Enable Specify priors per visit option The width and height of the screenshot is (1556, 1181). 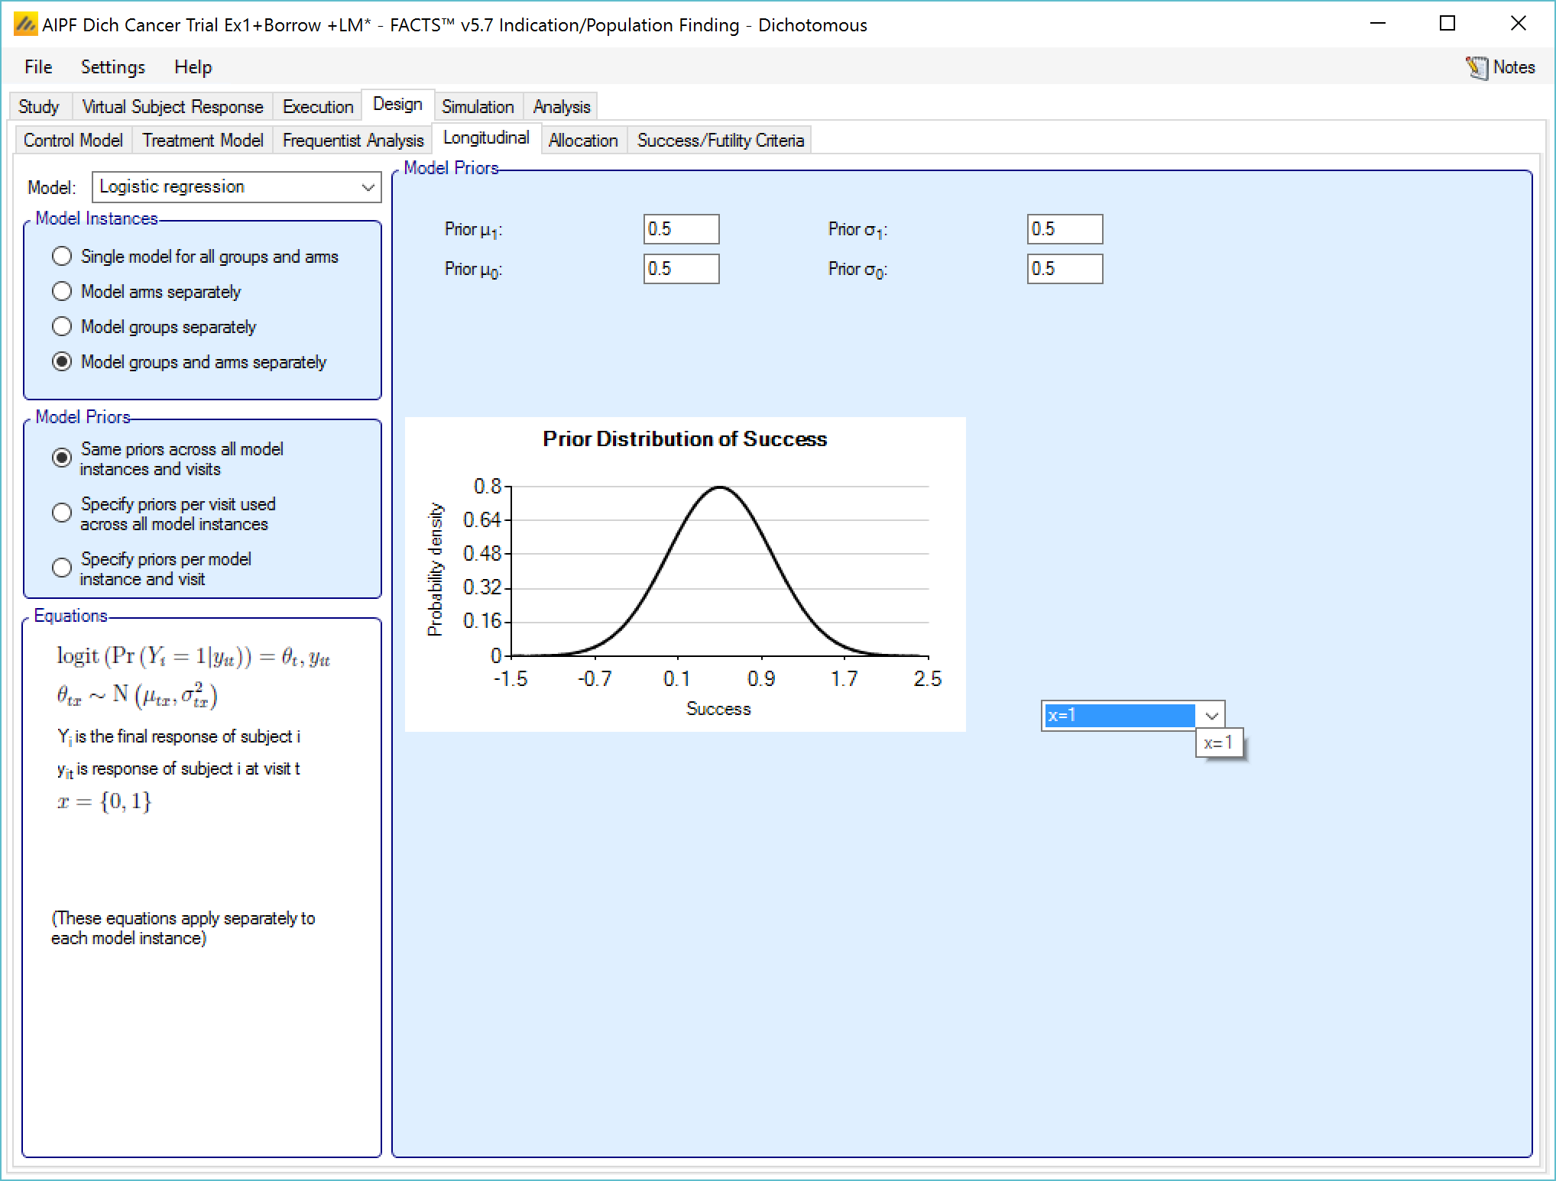(62, 513)
